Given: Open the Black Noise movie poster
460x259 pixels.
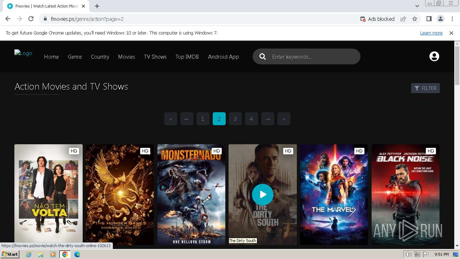Looking at the screenshot, I should pos(405,195).
